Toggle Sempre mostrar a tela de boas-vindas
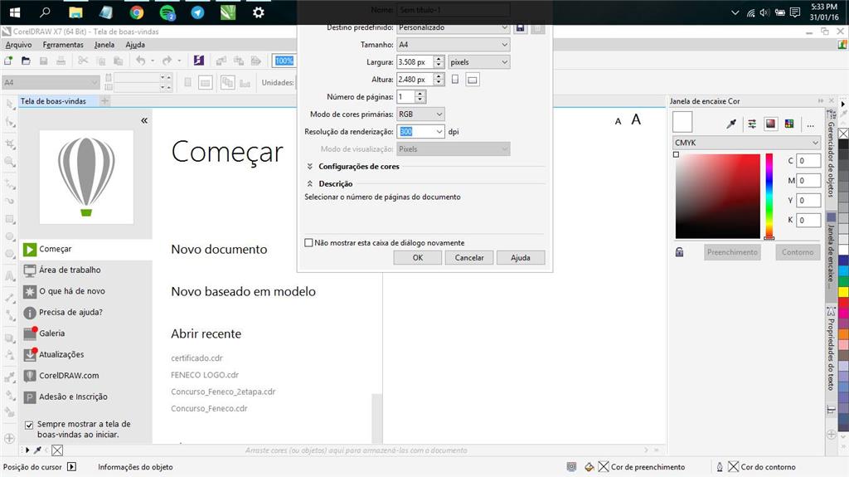 coord(29,425)
